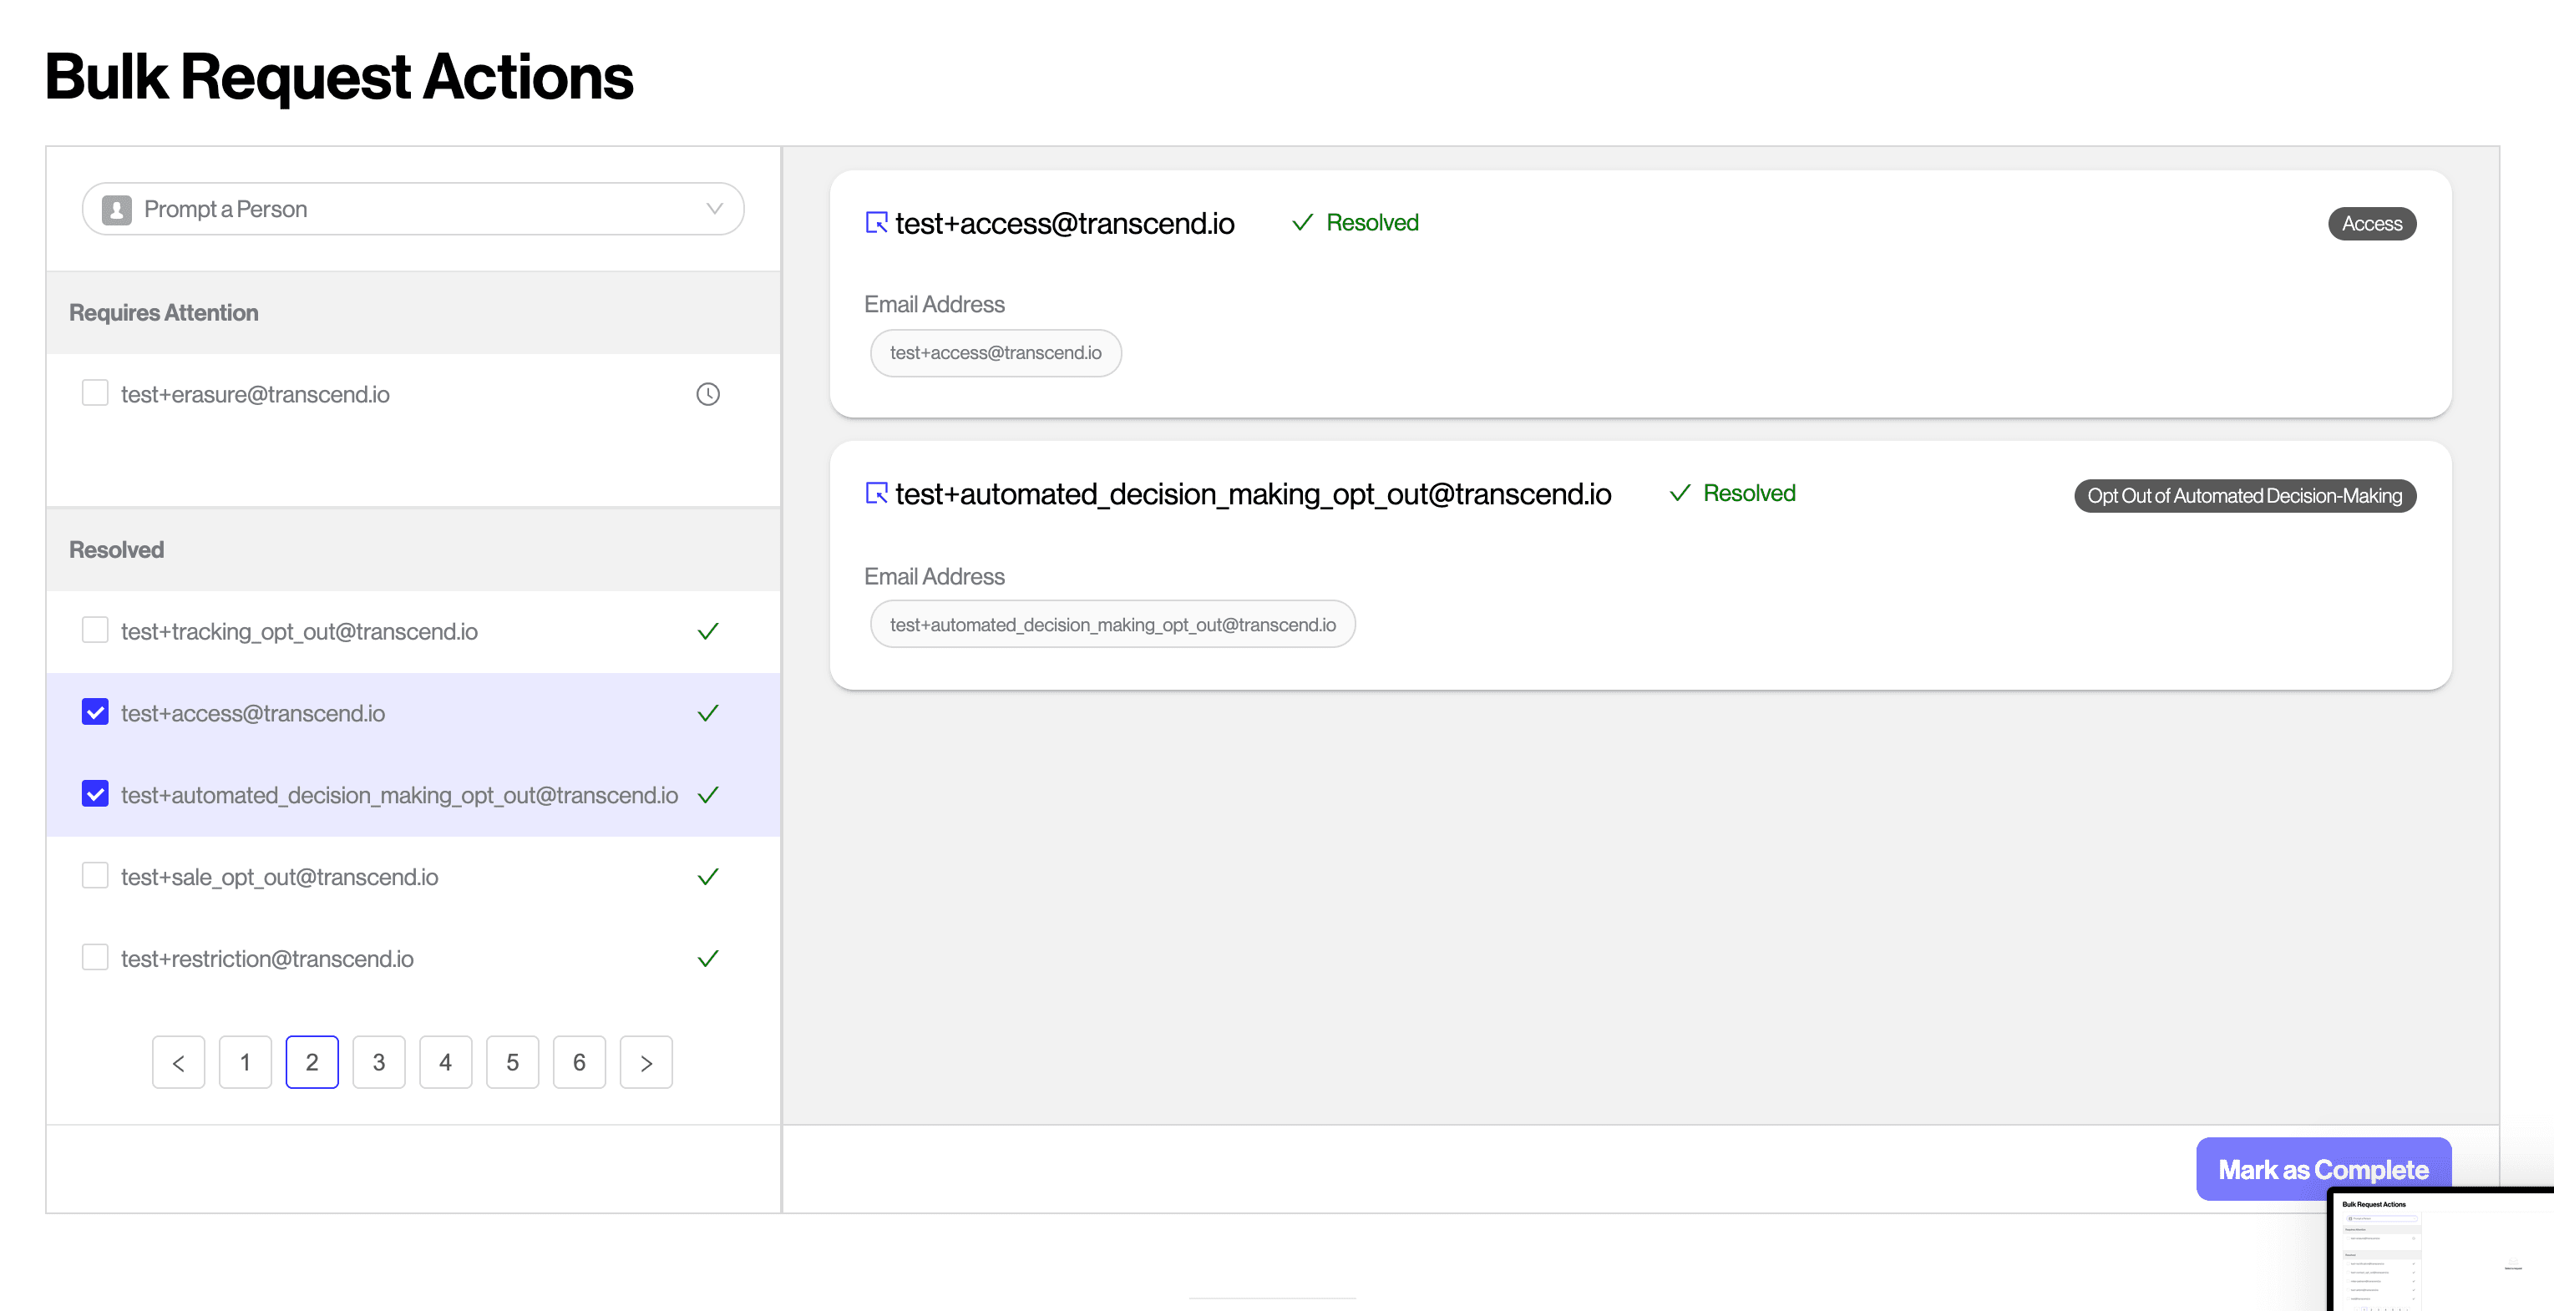The image size is (2554, 1311).
Task: Go to previous page with left chevron
Action: (x=179, y=1062)
